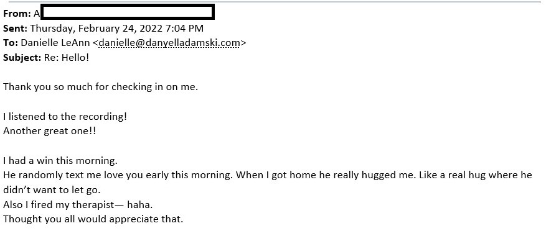Click the bold Sent: label
This screenshot has width=546, height=231.
[16, 28]
